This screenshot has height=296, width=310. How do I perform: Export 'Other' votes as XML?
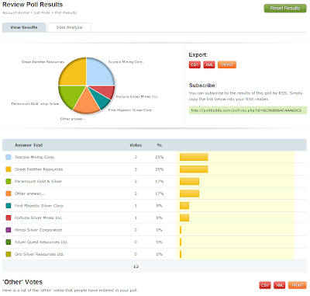[279, 285]
